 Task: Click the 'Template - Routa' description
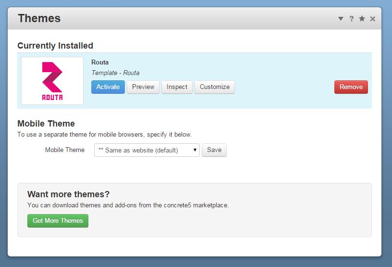(x=115, y=73)
